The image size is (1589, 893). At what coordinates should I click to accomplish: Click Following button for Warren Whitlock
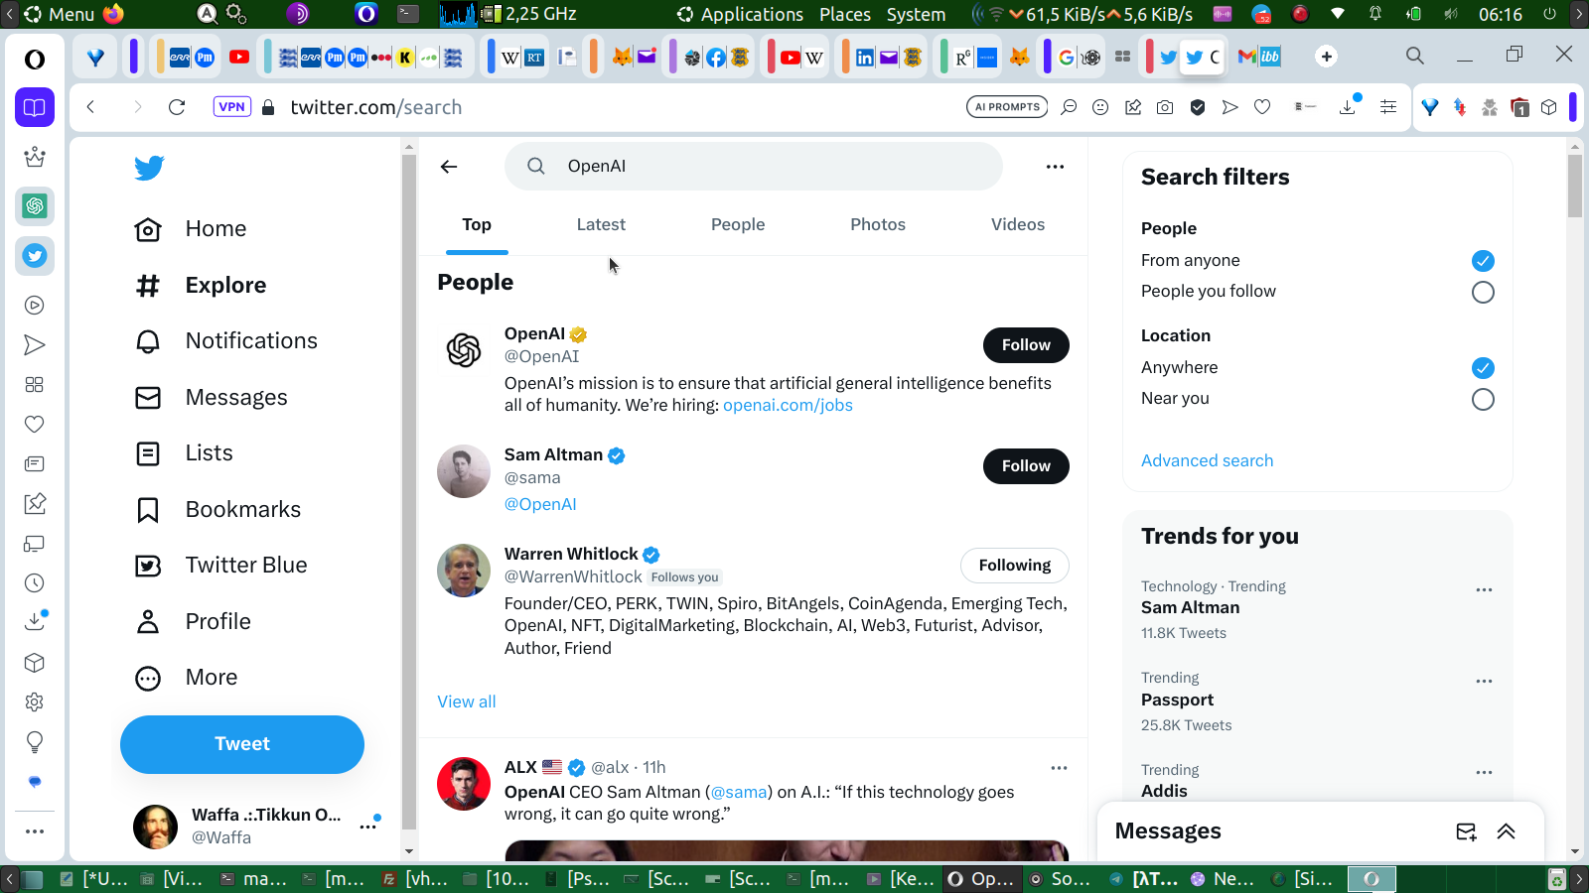coord(1014,566)
